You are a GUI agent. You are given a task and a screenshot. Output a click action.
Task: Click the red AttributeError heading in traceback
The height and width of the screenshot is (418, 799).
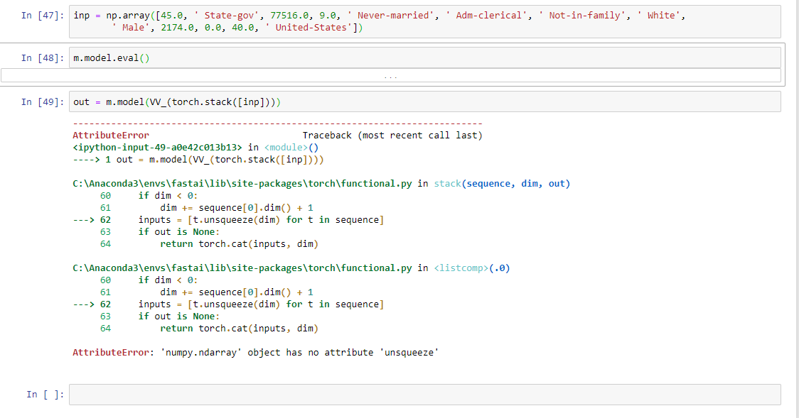click(111, 136)
